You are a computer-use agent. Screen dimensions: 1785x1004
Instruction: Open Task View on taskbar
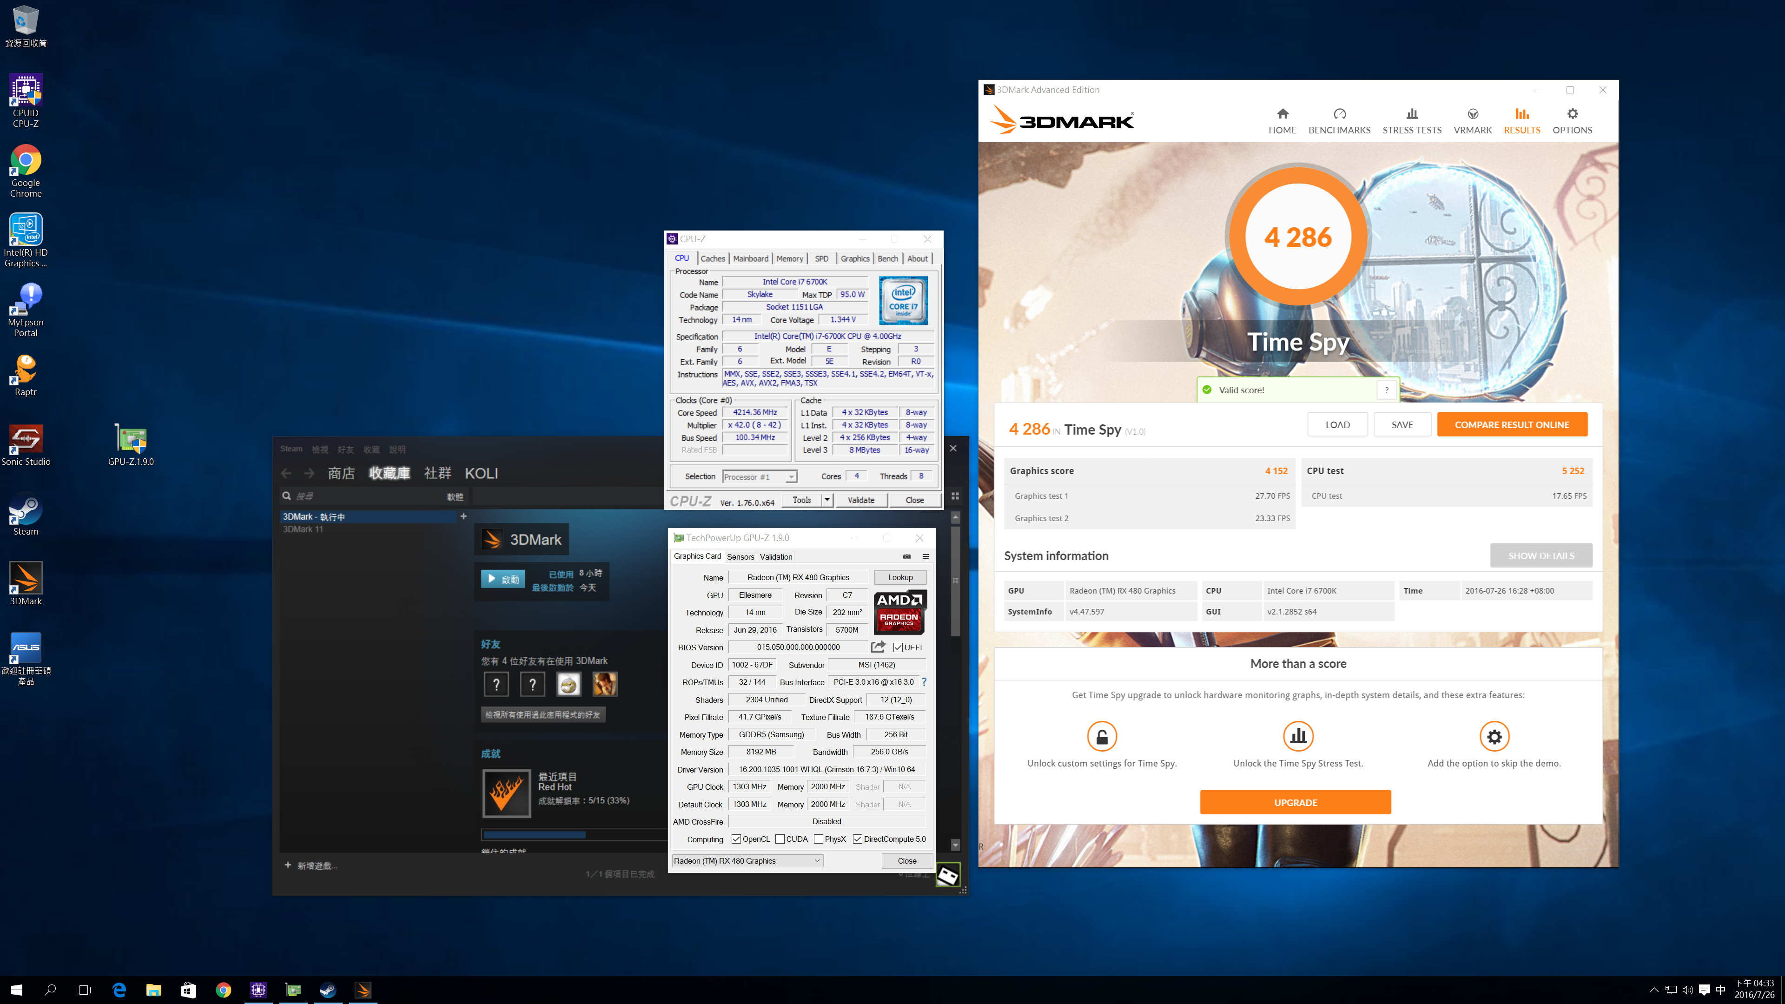[84, 990]
